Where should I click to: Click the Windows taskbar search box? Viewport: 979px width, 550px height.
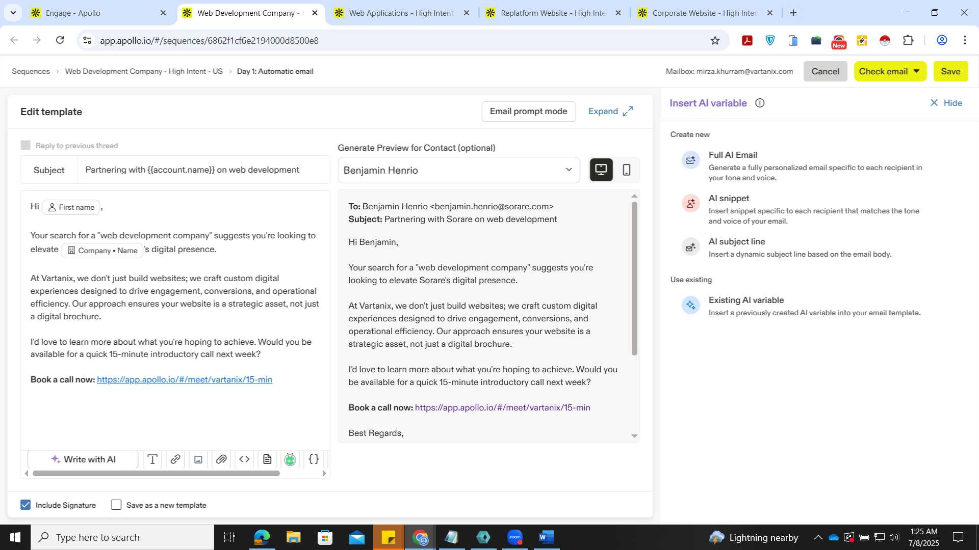[x=122, y=537]
